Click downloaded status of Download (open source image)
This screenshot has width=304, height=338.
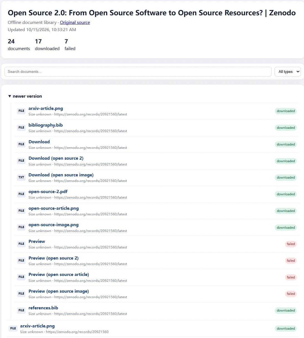[x=286, y=177]
